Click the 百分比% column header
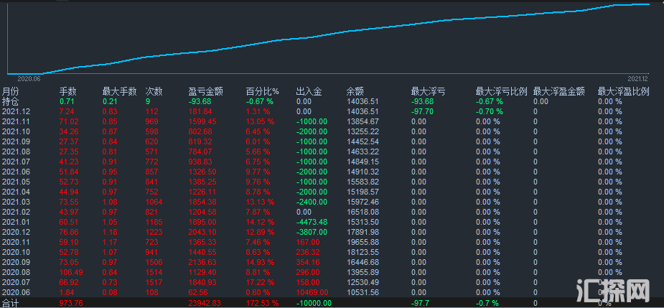The height and width of the screenshot is (308, 664). (263, 91)
